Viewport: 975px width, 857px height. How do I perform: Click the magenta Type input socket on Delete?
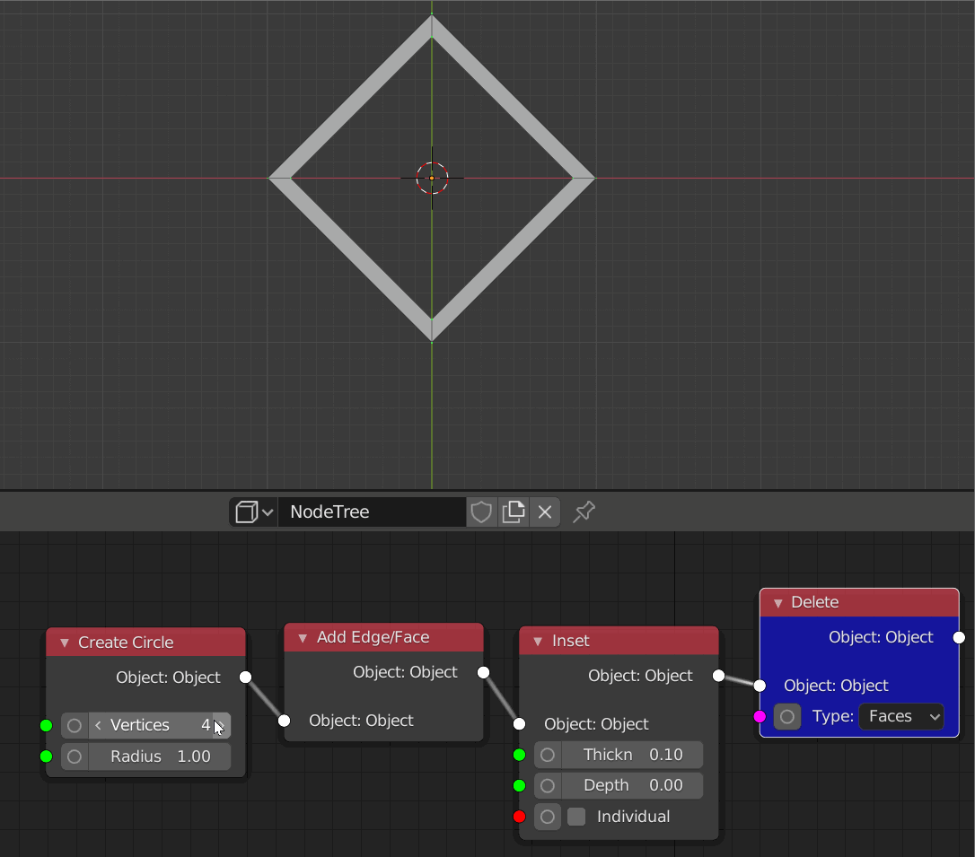click(760, 717)
